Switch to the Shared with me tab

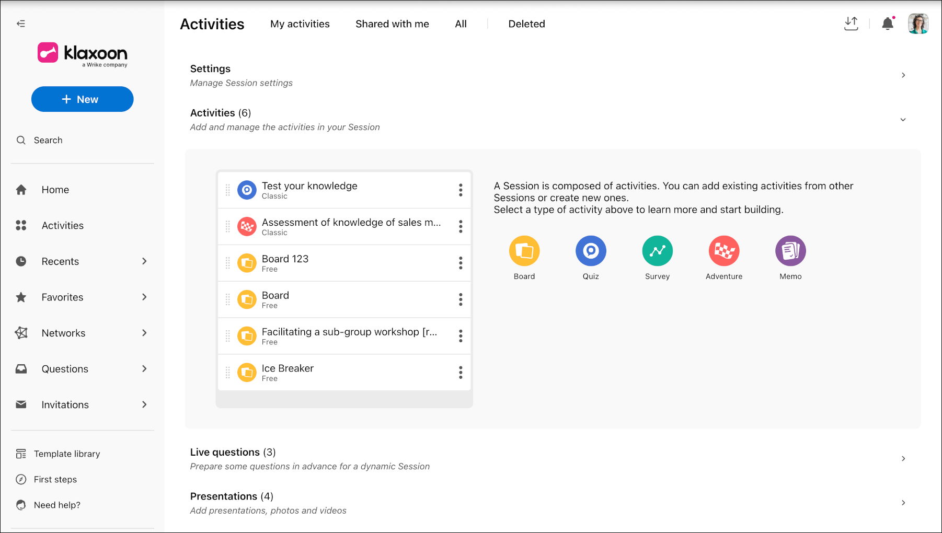tap(392, 24)
